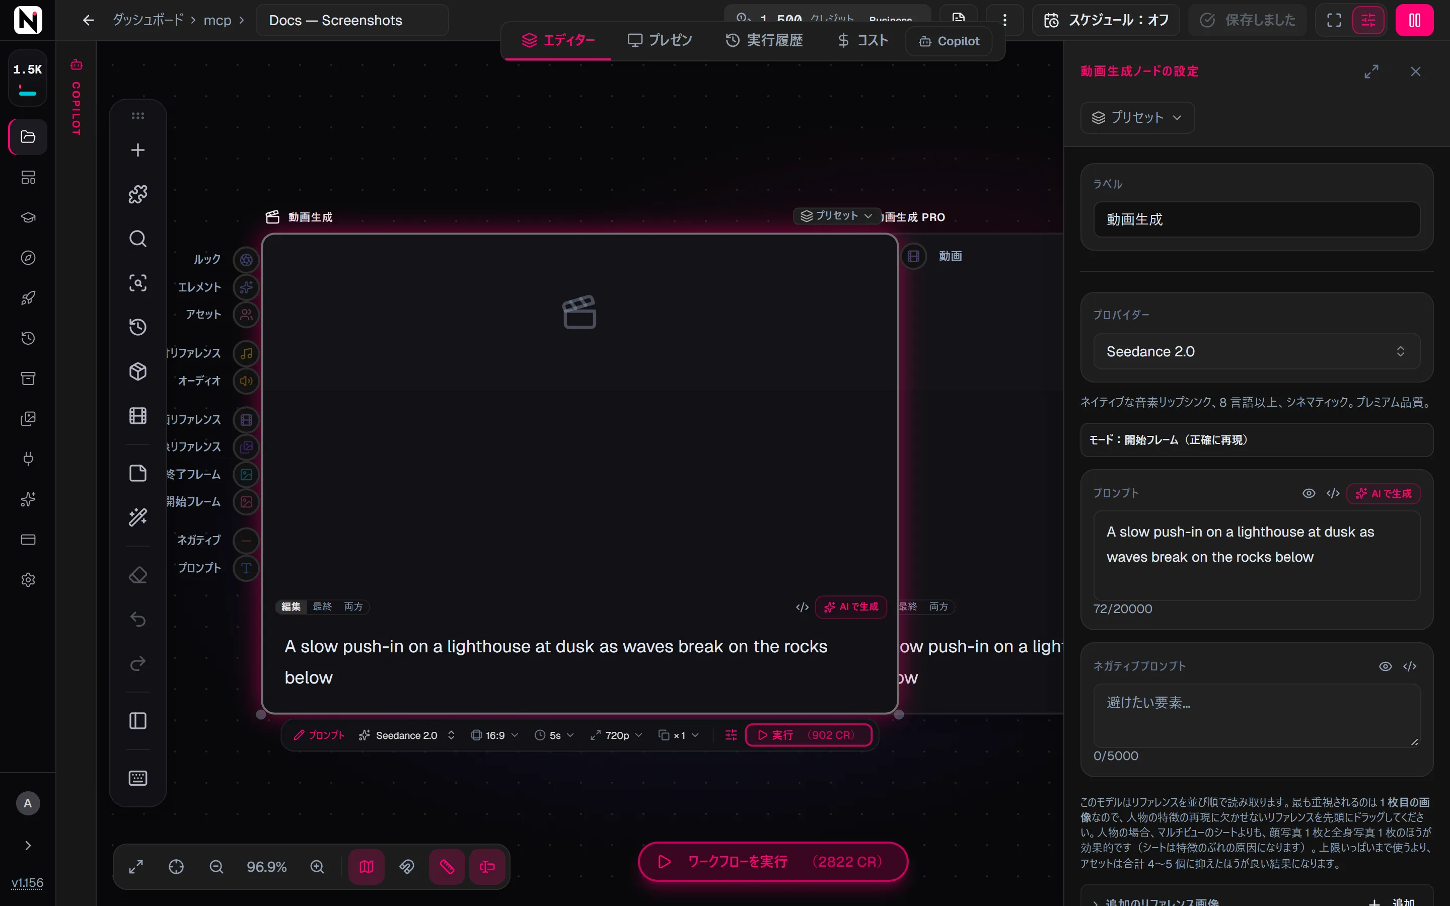Switch to the エディター tab
Image resolution: width=1450 pixels, height=906 pixels.
point(558,41)
